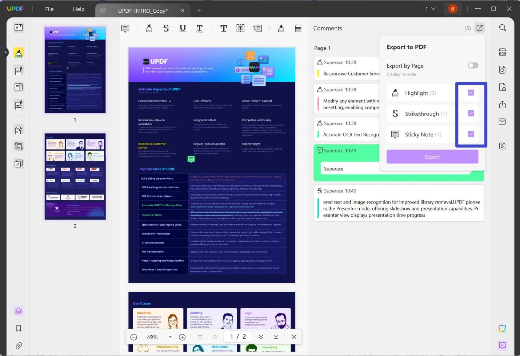Image resolution: width=520 pixels, height=356 pixels.
Task: Open the Convert PDF icon in right sidebar
Action: [502, 70]
